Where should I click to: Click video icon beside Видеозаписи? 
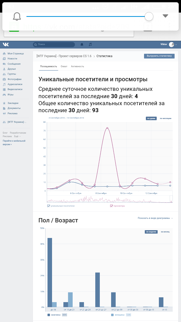(x=4, y=89)
